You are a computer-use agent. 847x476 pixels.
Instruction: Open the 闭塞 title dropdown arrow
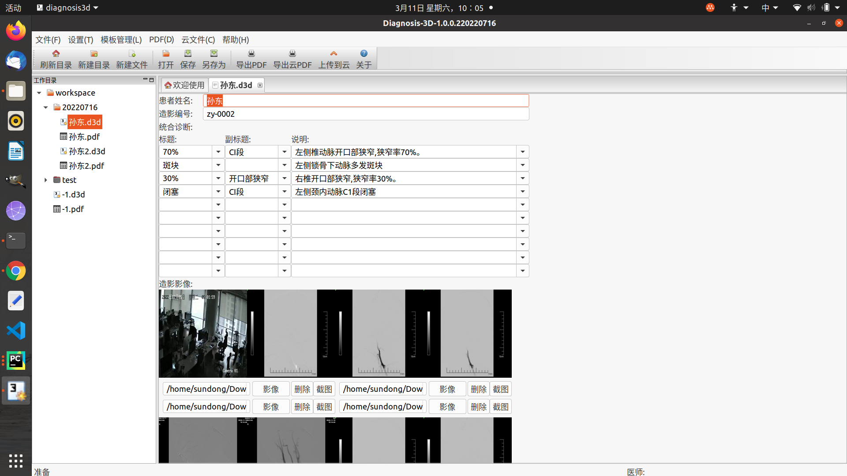pyautogui.click(x=218, y=192)
